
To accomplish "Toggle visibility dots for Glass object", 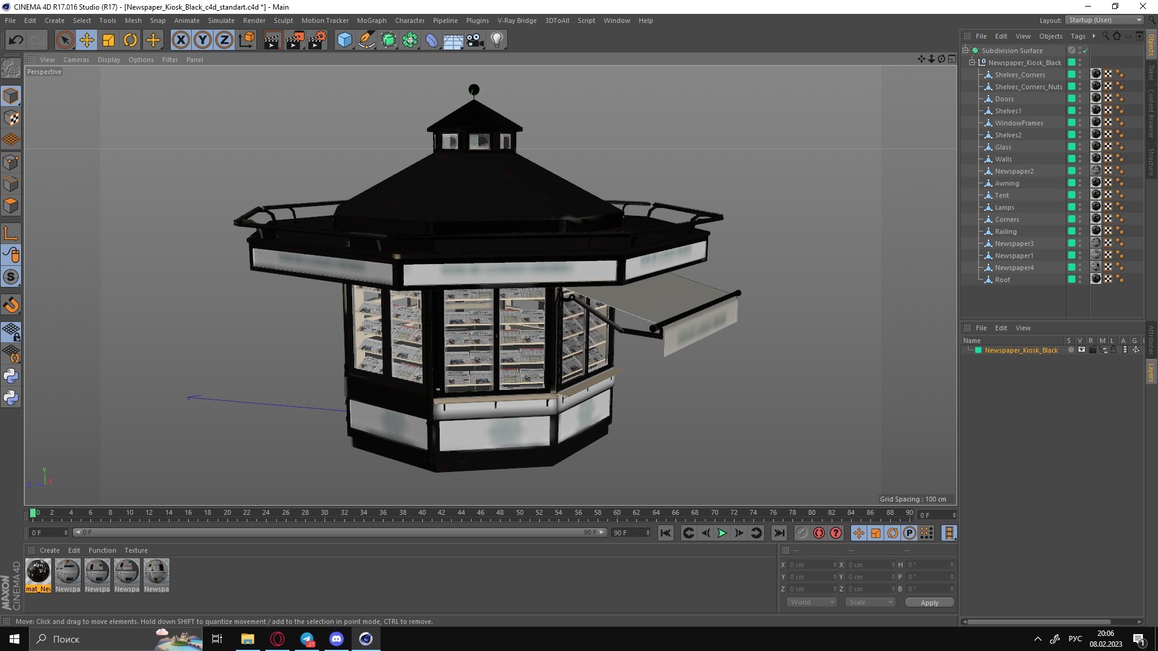I will click(x=1080, y=147).
